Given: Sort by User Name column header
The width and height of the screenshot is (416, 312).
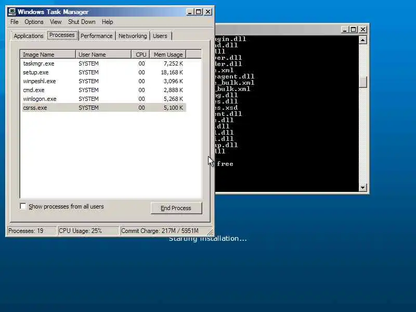Looking at the screenshot, I should [x=103, y=55].
